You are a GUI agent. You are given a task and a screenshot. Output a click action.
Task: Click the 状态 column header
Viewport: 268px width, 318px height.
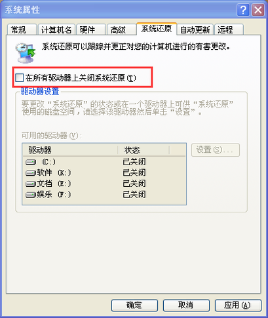point(144,150)
